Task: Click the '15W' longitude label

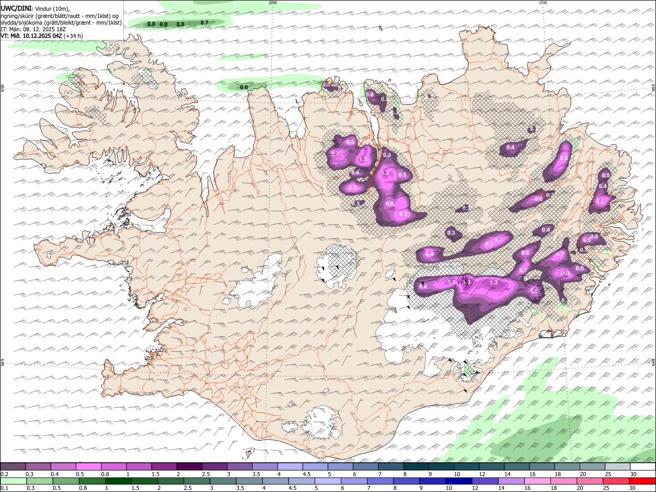Action: (x=543, y=3)
